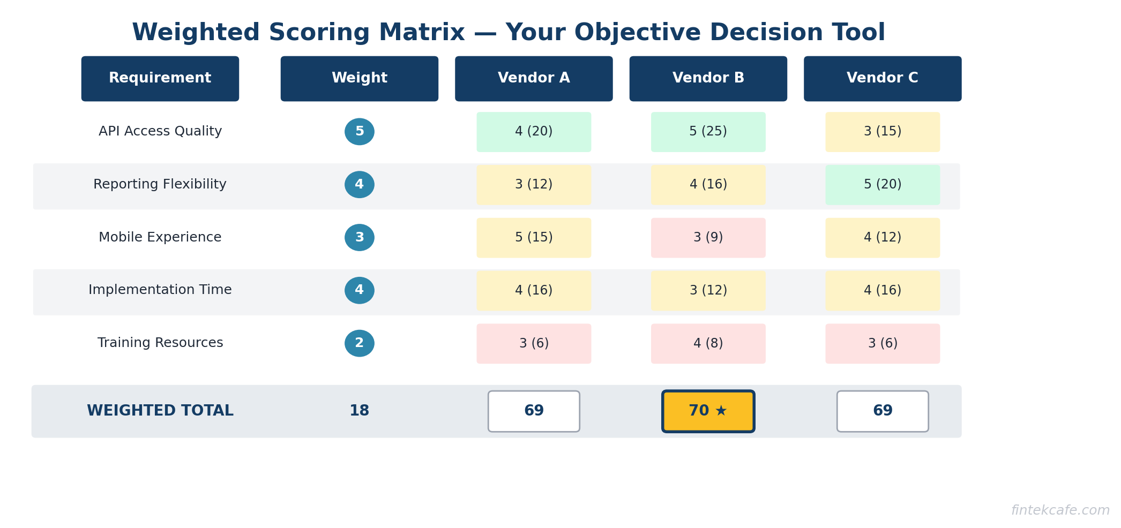
Task: Select the Vendor C header
Action: pos(883,79)
